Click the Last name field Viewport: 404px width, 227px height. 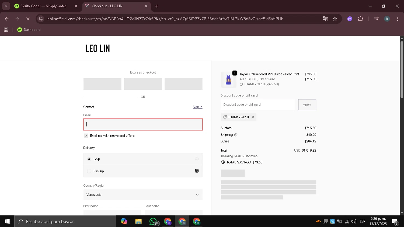[173, 212]
